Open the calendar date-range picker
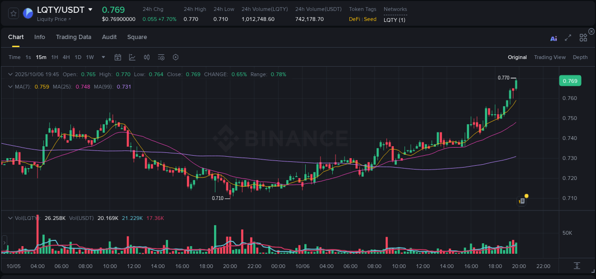This screenshot has height=279, width=596. pyautogui.click(x=118, y=57)
